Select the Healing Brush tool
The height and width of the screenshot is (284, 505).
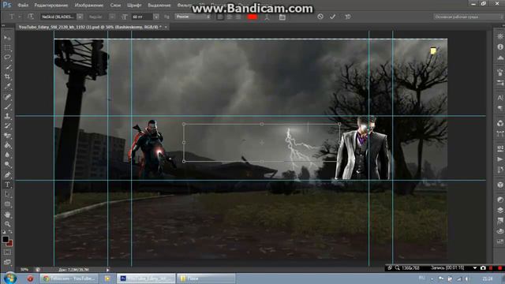(x=7, y=96)
